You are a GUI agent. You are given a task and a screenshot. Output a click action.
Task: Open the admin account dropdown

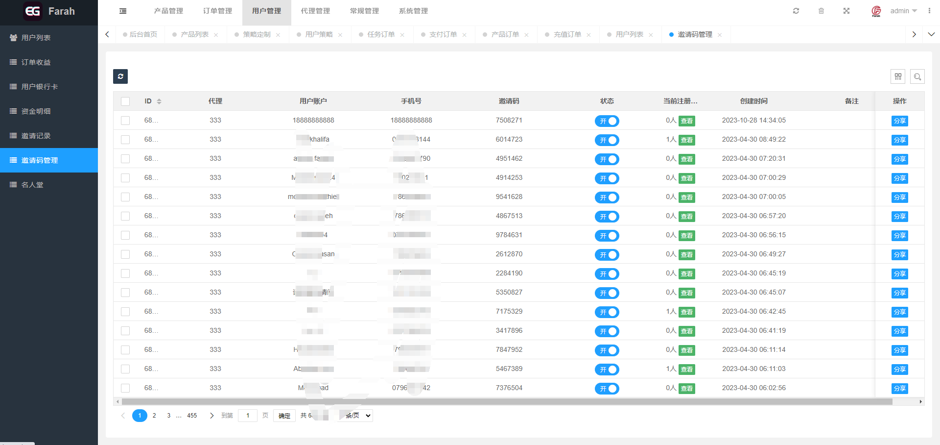click(903, 11)
